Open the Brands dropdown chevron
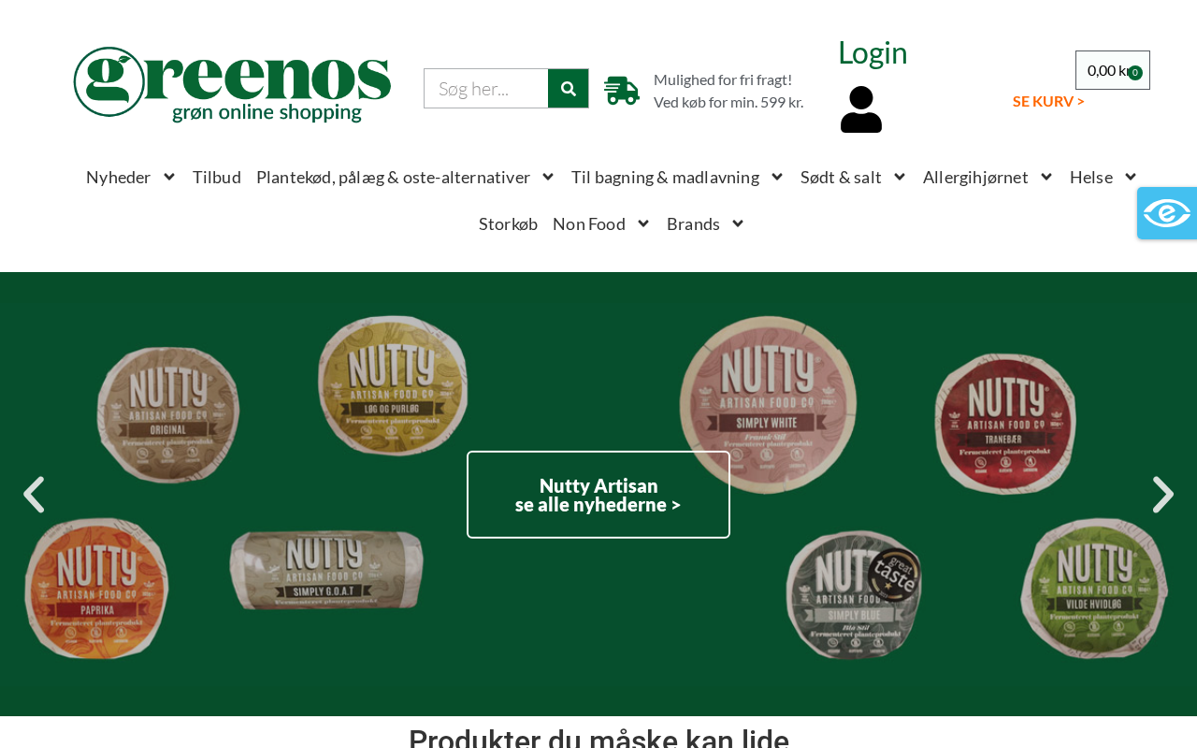Screen dimensions: 1197x748 738,223
